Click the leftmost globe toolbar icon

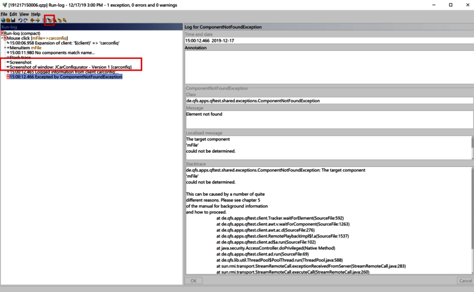coord(3,20)
